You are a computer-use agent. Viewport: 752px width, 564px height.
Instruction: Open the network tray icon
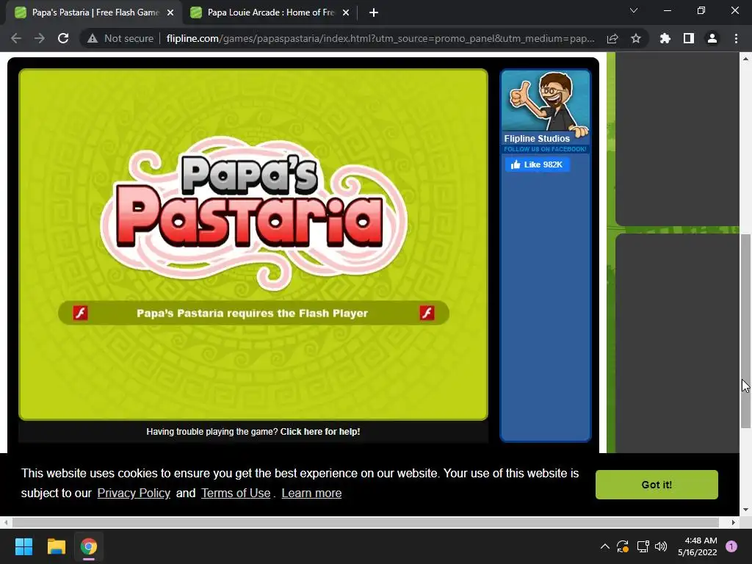tap(643, 546)
